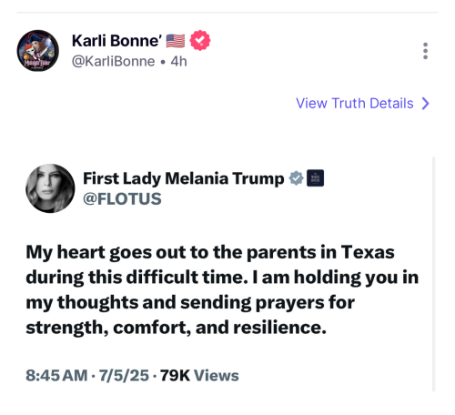Click the 7/5/25 post date
455x415 pixels.
[124, 375]
